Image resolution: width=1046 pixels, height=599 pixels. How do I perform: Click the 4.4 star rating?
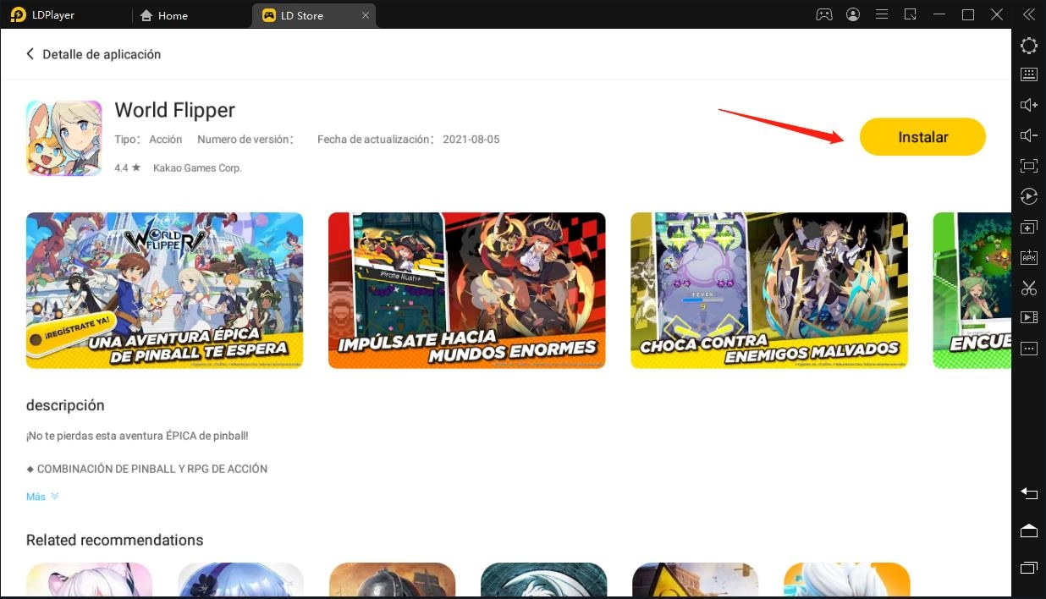pos(128,168)
